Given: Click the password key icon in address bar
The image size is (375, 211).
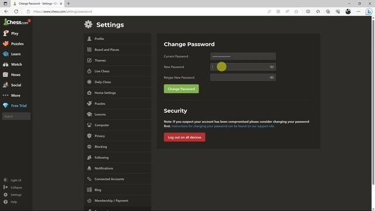Looking at the screenshot, I should point(270,12).
